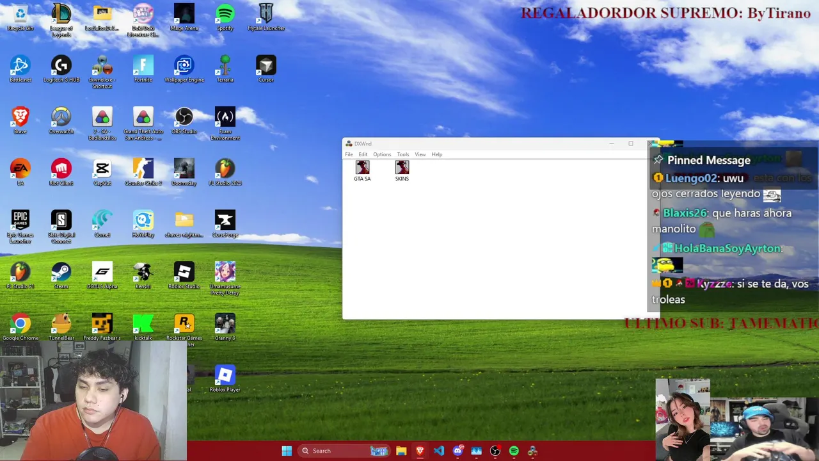This screenshot has width=819, height=461.
Task: Select the Recycle Bin desktop icon
Action: click(x=20, y=18)
